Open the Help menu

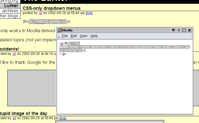tap(94, 36)
